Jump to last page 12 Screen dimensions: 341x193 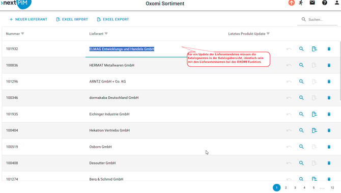point(332,187)
